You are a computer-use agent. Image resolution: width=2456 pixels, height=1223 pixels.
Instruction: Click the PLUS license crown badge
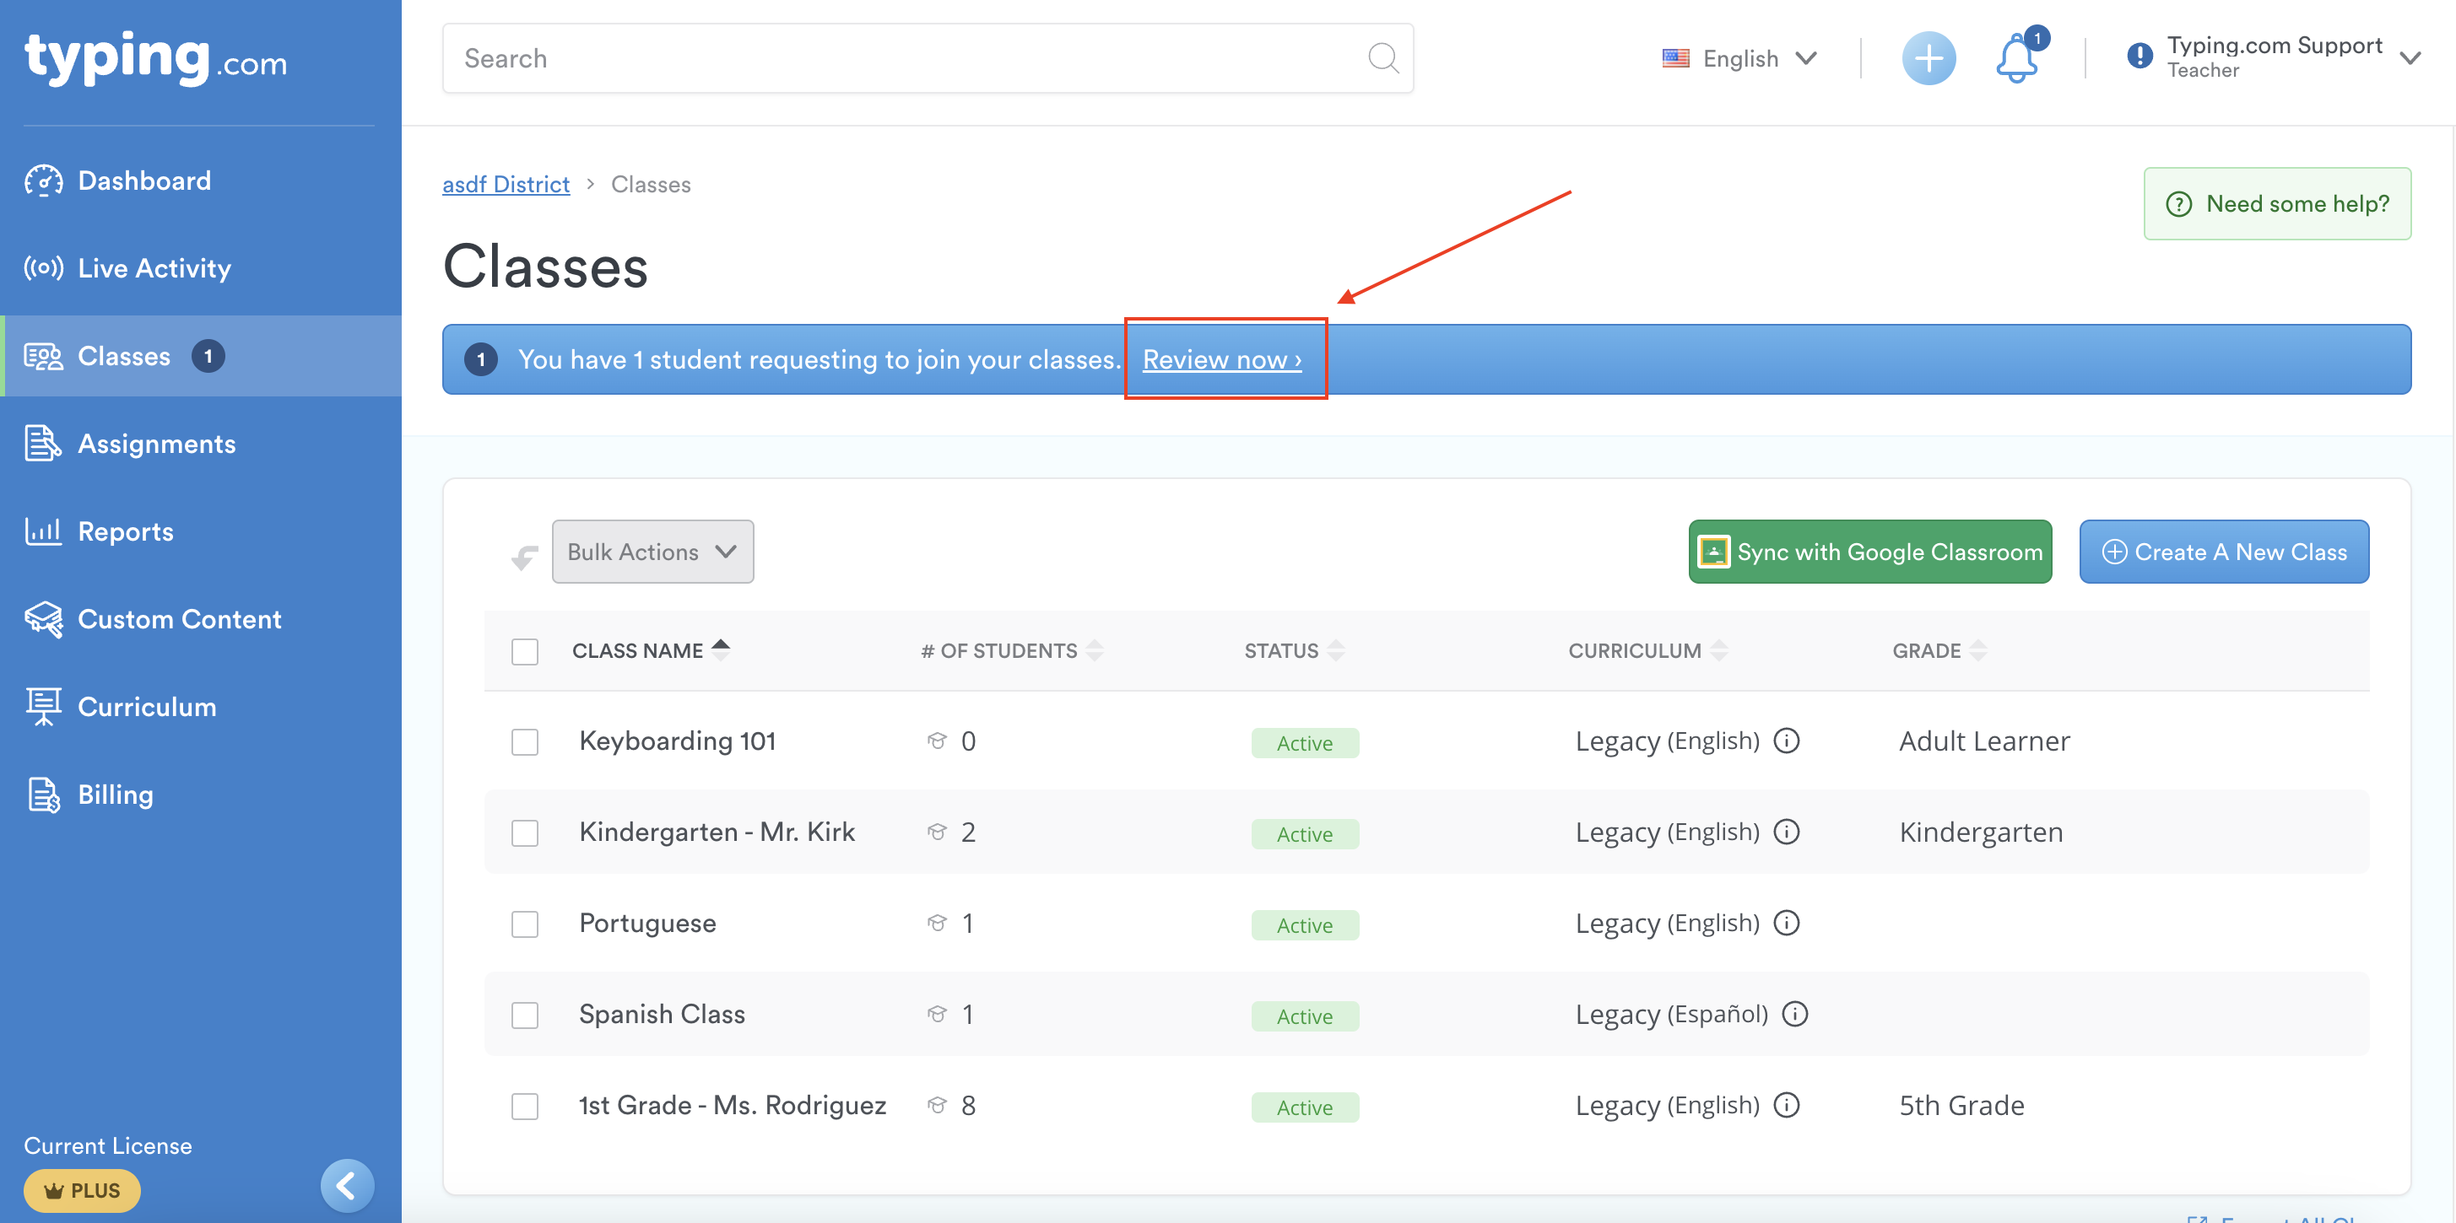tap(82, 1191)
